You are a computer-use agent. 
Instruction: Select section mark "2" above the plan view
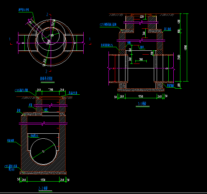47,15
